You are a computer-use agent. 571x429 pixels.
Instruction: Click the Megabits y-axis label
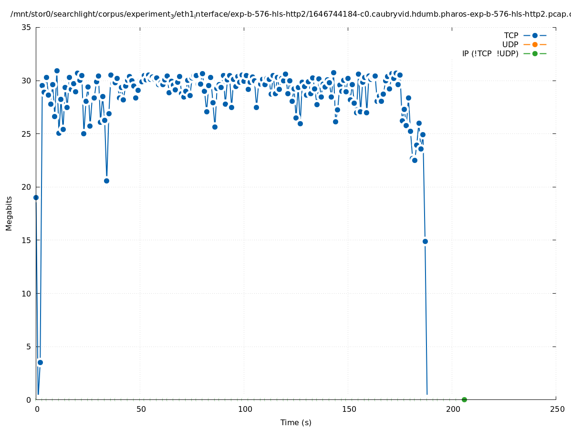9,213
